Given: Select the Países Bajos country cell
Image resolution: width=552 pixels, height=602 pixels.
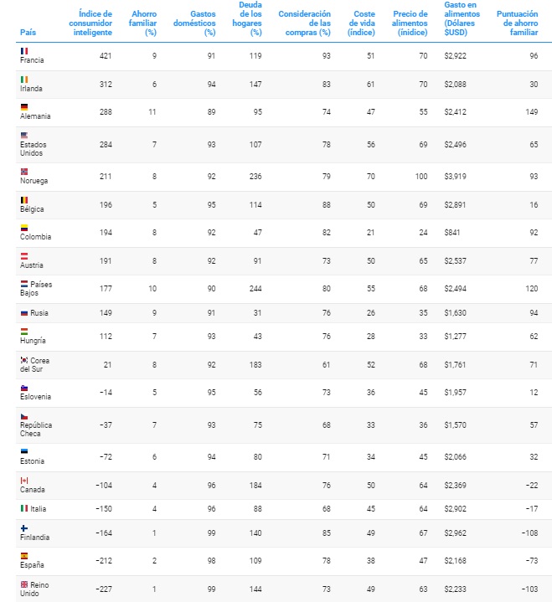Looking at the screenshot, I should [x=36, y=288].
